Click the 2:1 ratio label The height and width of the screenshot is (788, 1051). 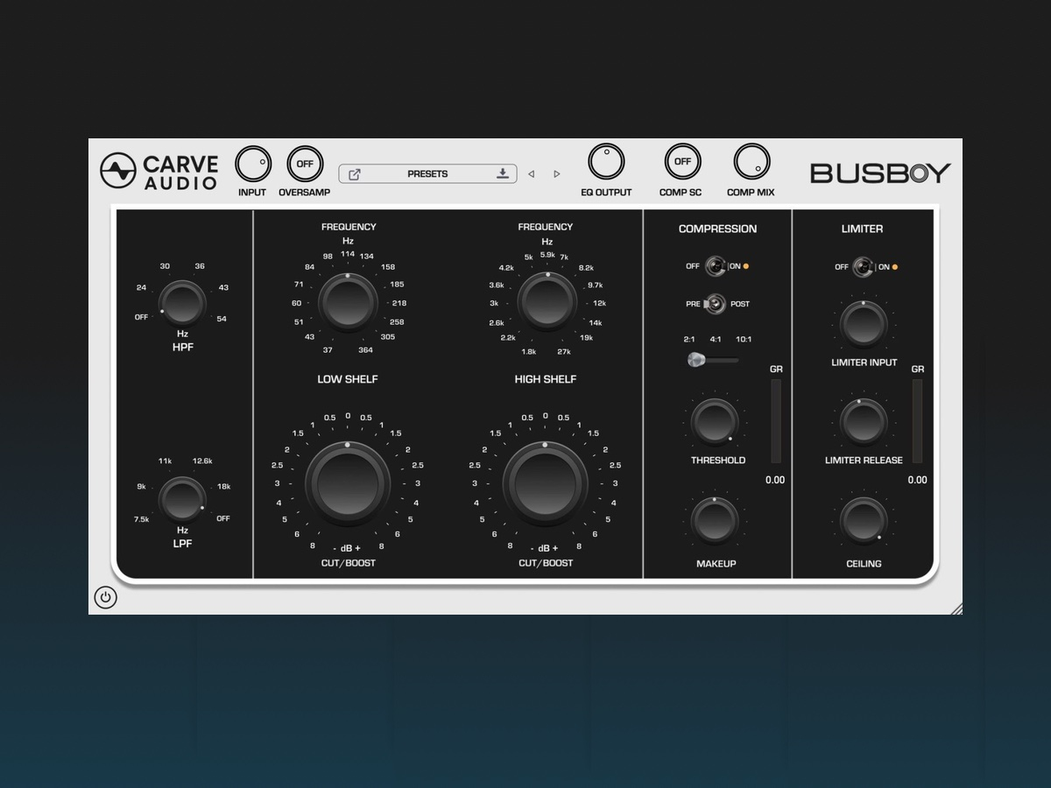689,339
